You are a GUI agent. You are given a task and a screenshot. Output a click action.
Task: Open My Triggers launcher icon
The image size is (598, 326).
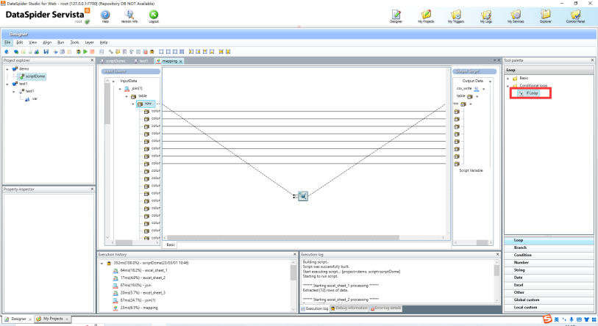point(456,15)
